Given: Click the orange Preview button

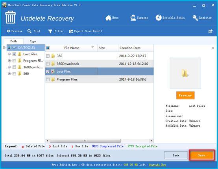Looking at the screenshot, I should (x=185, y=95).
